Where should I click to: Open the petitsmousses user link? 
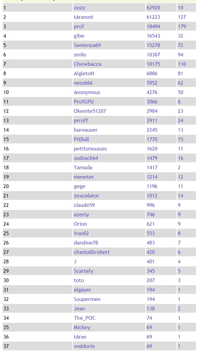tap(90, 149)
